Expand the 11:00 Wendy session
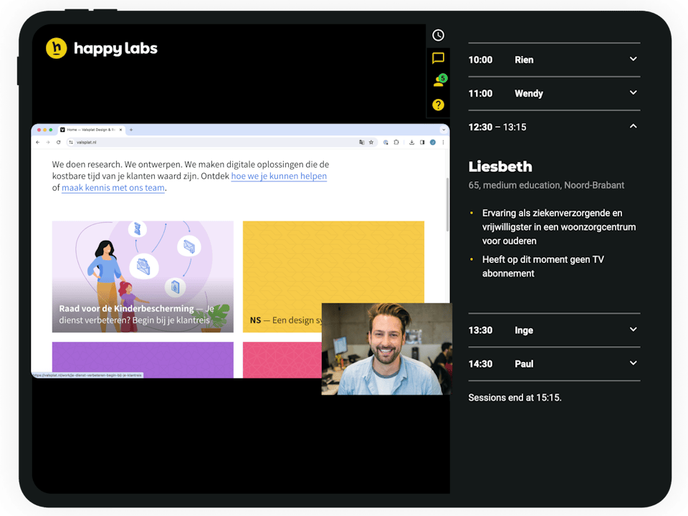Image resolution: width=688 pixels, height=516 pixels. click(554, 93)
